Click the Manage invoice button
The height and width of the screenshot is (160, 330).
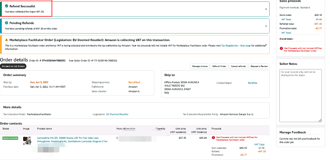tap(199, 66)
